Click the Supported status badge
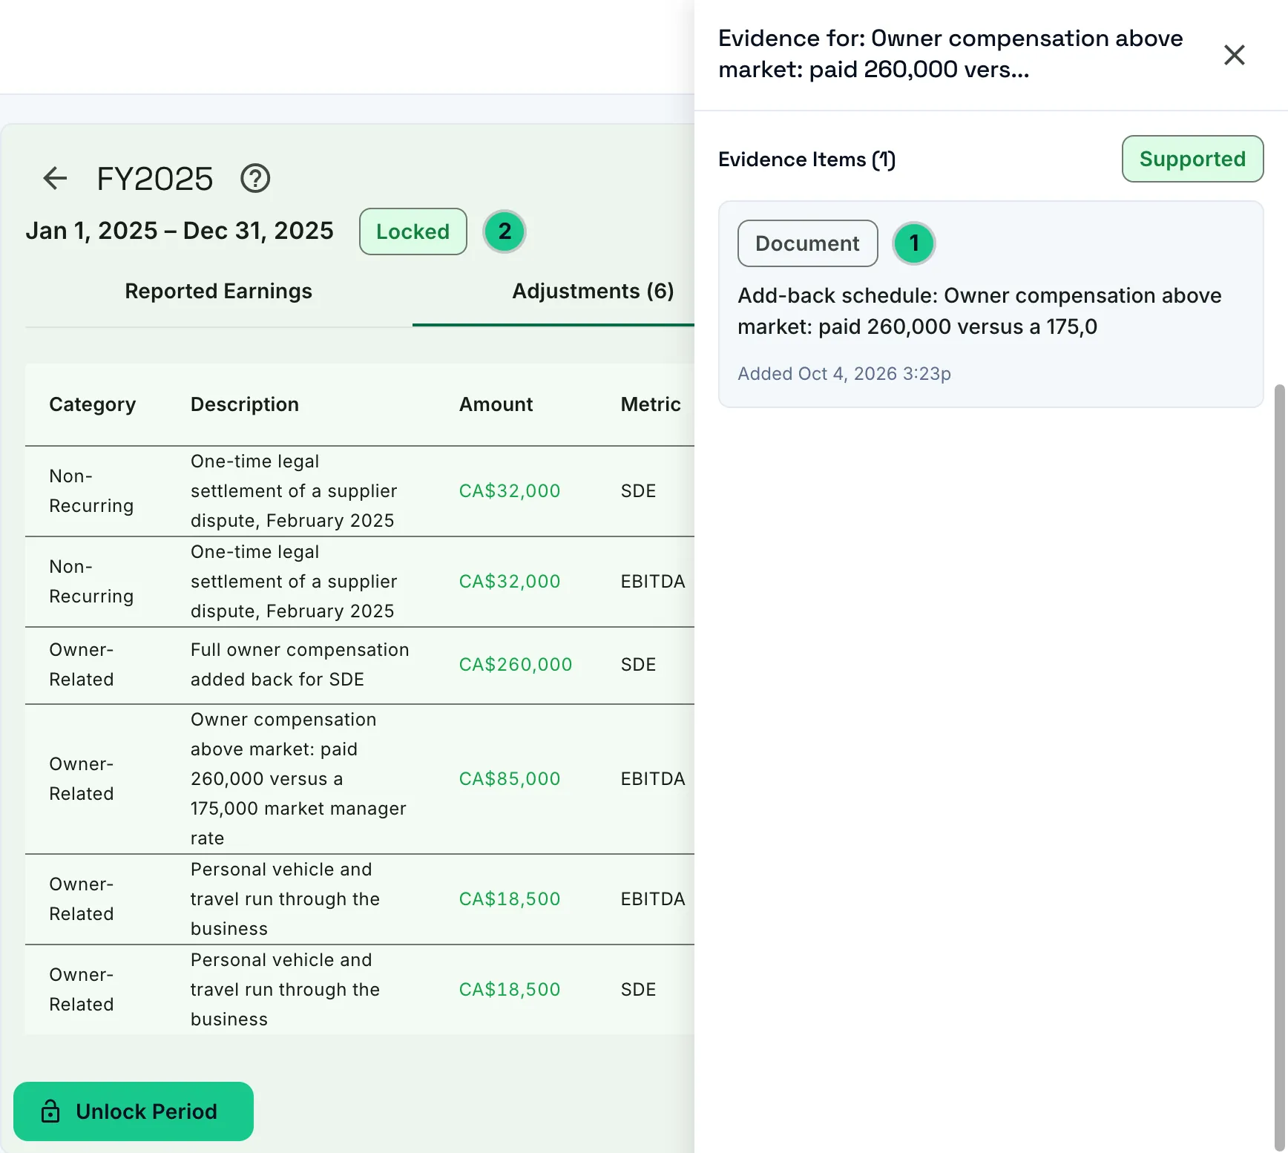Viewport: 1288px width, 1153px height. tap(1192, 159)
